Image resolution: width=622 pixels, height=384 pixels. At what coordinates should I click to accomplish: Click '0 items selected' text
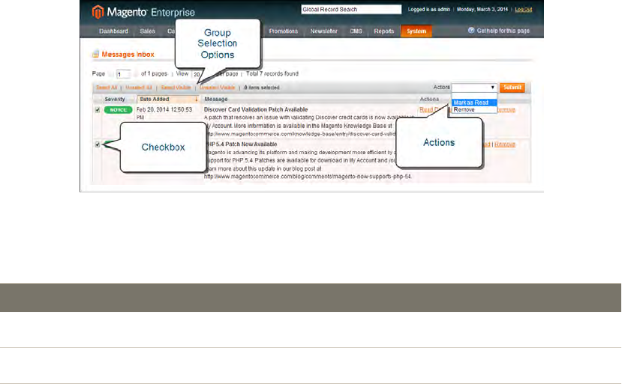(x=262, y=88)
